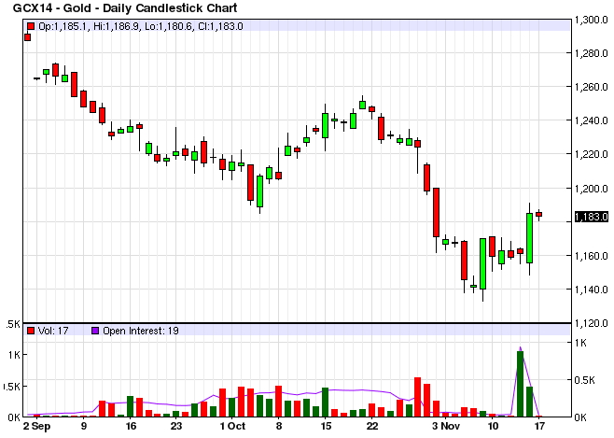Click the 1,160.0 price axis label
The width and height of the screenshot is (614, 438).
coord(591,256)
